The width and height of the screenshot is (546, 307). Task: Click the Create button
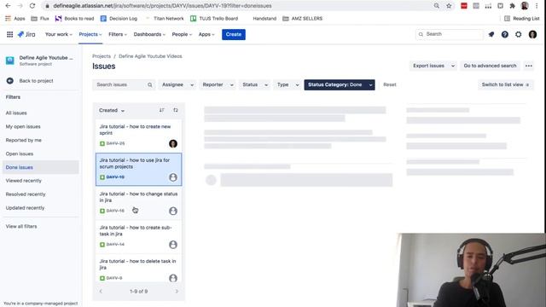234,34
